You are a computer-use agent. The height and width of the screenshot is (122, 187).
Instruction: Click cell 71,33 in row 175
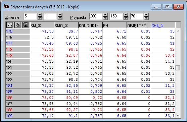point(42,31)
